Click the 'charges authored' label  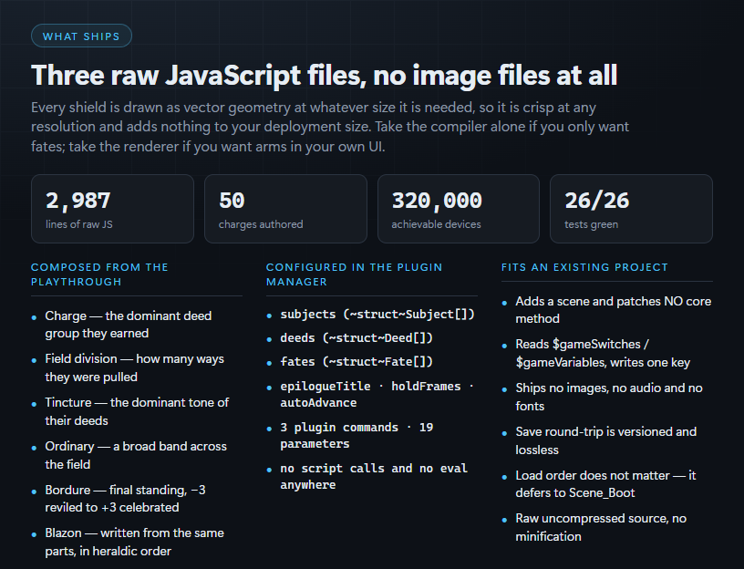(x=261, y=224)
